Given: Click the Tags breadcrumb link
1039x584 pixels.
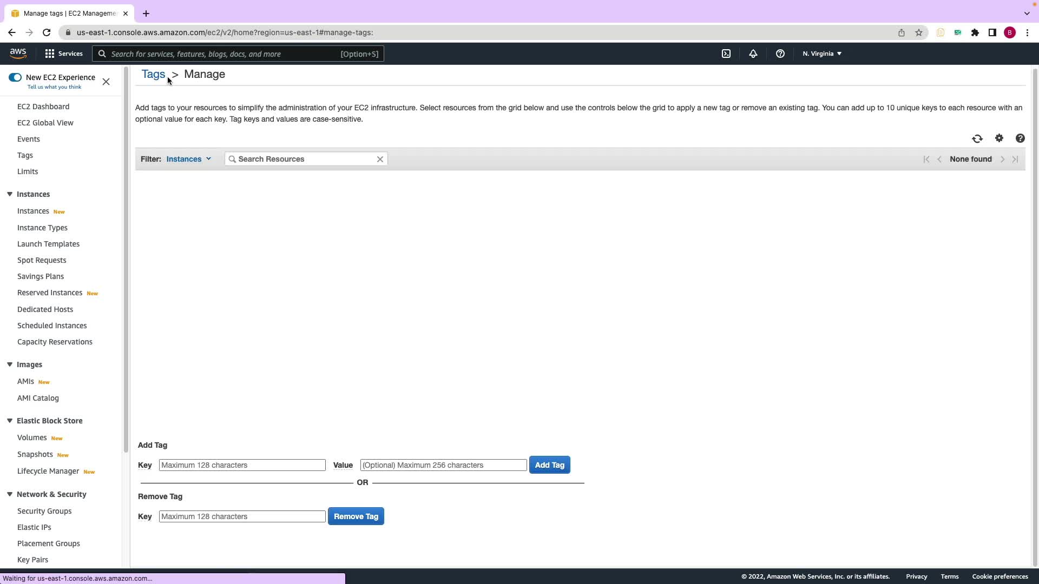Looking at the screenshot, I should pyautogui.click(x=153, y=74).
